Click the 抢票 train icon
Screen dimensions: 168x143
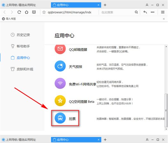pos(60,118)
